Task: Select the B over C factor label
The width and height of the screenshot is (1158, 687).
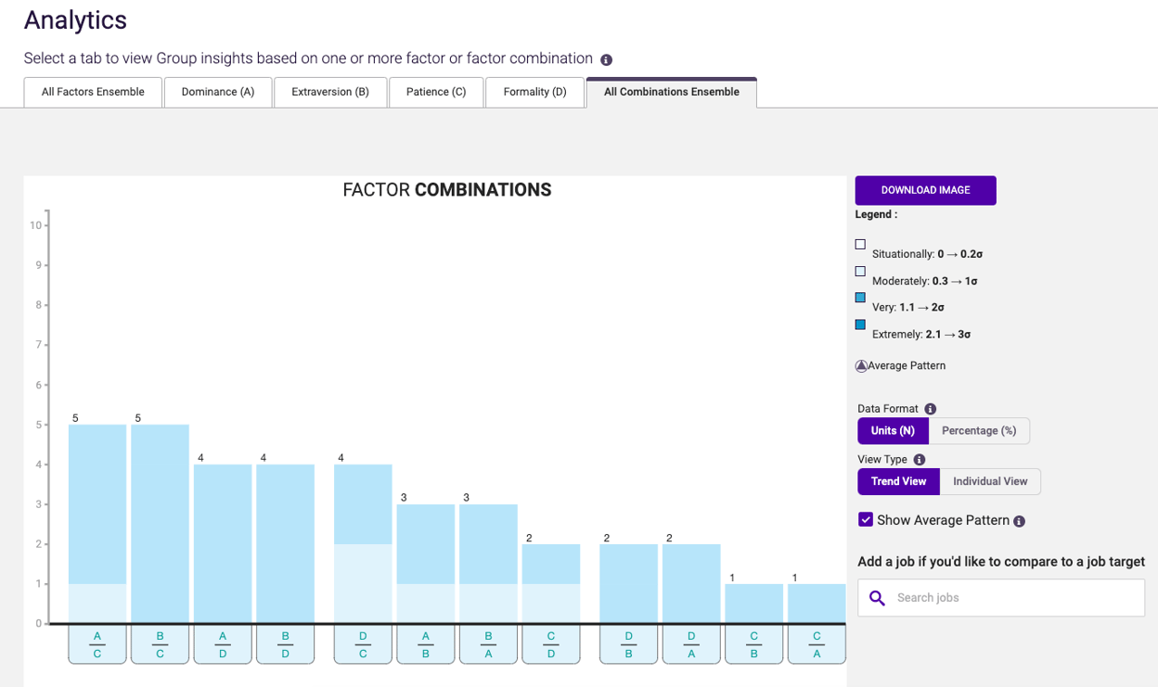Action: pyautogui.click(x=160, y=644)
